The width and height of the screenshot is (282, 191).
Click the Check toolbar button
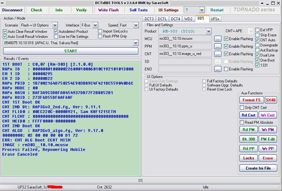[x=37, y=10]
